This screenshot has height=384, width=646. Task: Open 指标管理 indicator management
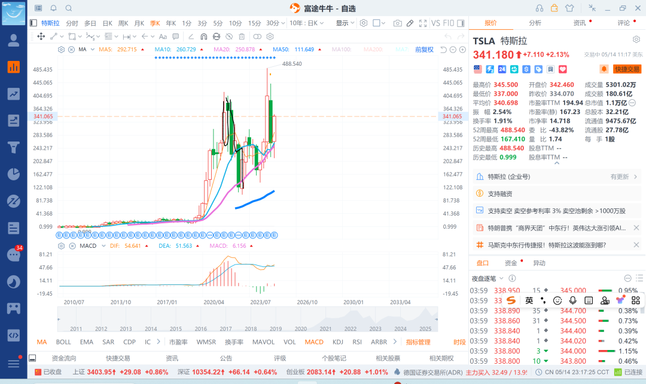coord(418,342)
